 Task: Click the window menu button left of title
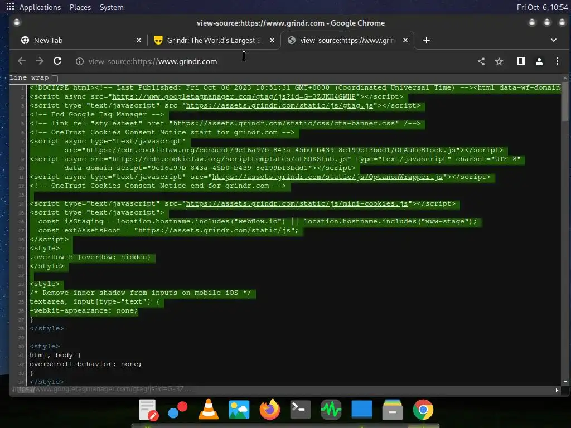pos(17,22)
